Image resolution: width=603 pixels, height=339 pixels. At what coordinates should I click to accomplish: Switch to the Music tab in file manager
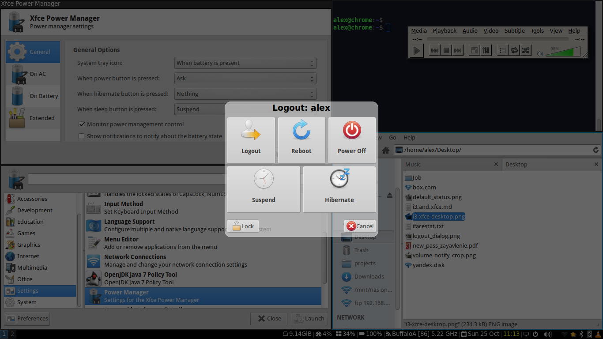click(450, 164)
